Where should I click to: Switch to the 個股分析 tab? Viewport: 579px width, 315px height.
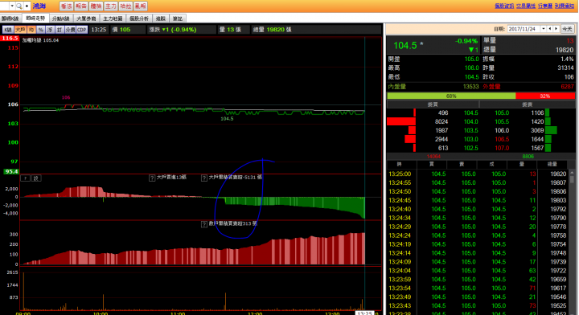coord(139,18)
